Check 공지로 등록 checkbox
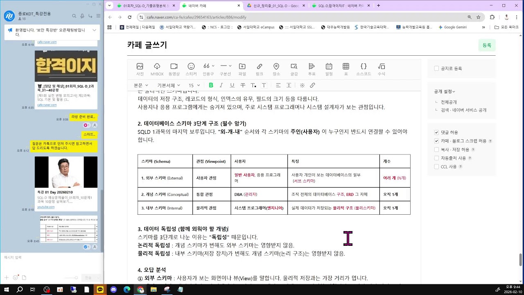524x295 pixels. coord(436,68)
